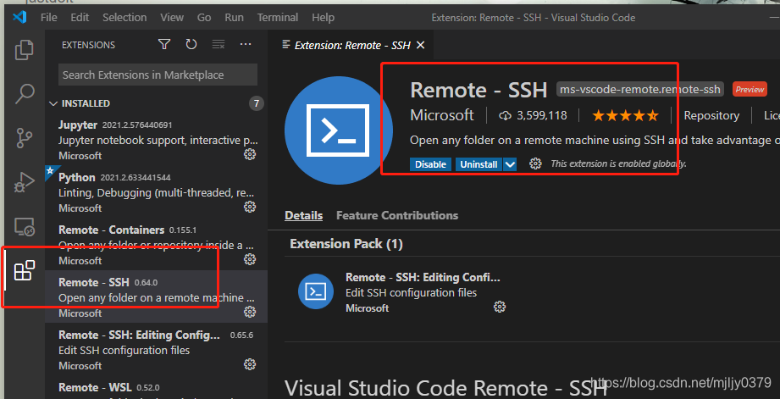Open manage gear for Python extension

click(250, 207)
